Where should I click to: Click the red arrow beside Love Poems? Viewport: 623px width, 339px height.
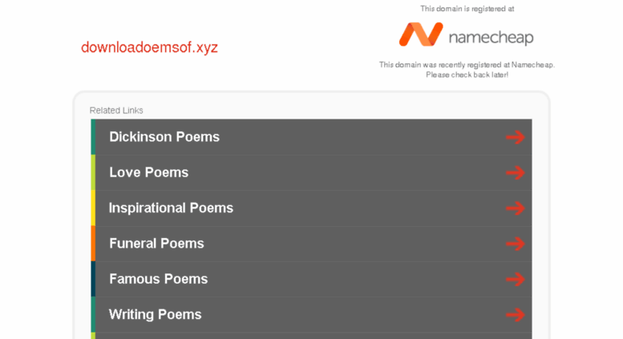516,172
